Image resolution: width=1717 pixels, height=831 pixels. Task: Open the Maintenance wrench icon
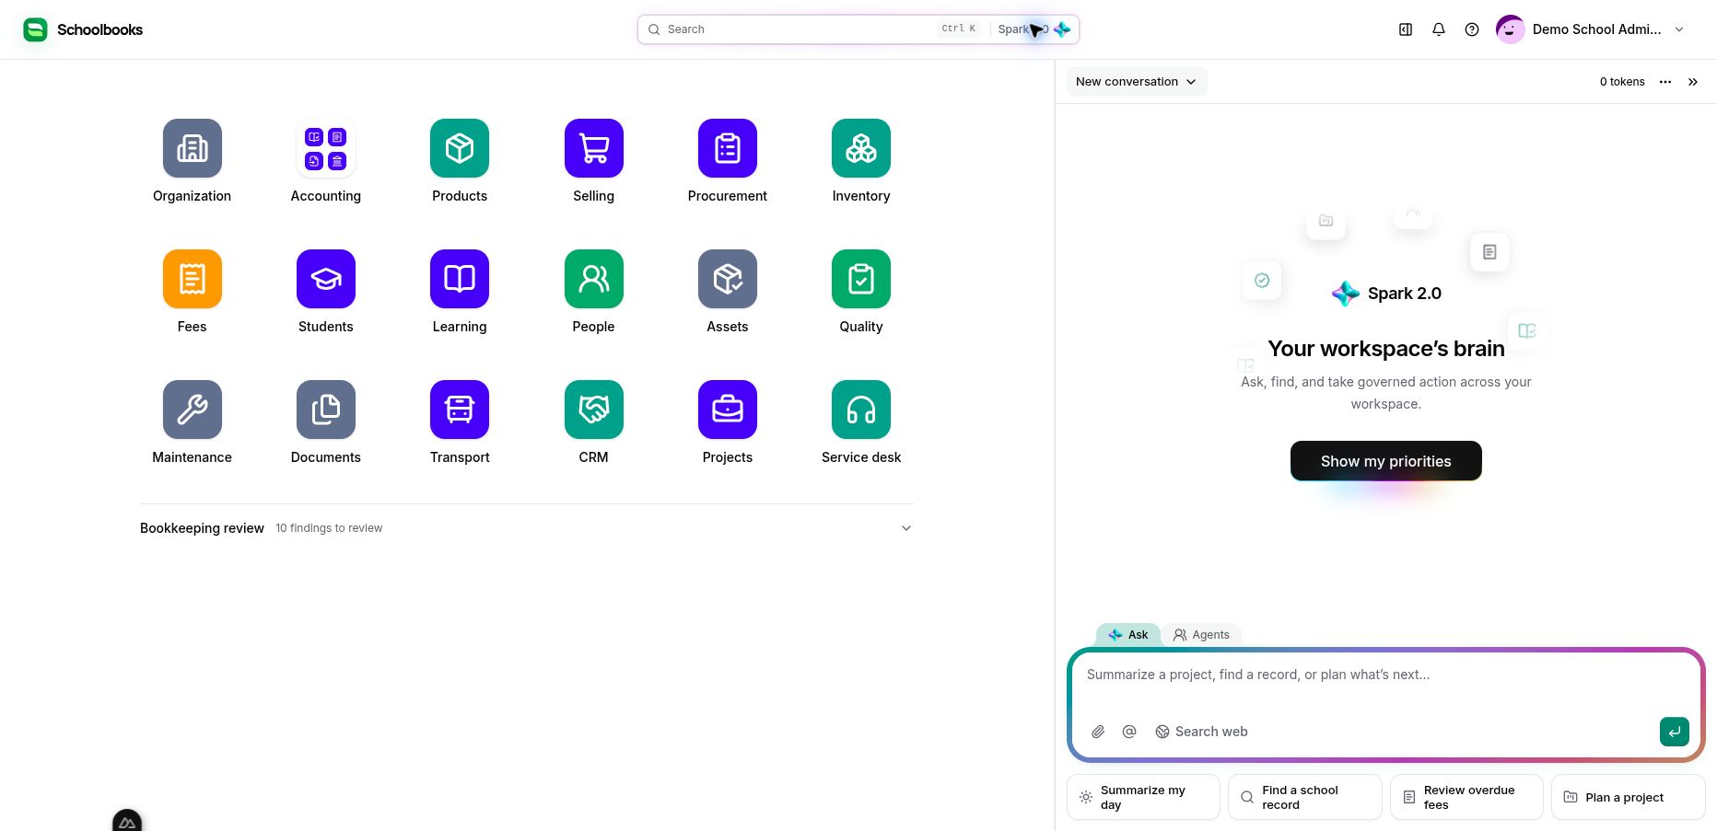click(x=192, y=410)
